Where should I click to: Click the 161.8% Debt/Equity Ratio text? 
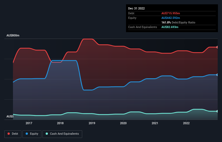178,22
